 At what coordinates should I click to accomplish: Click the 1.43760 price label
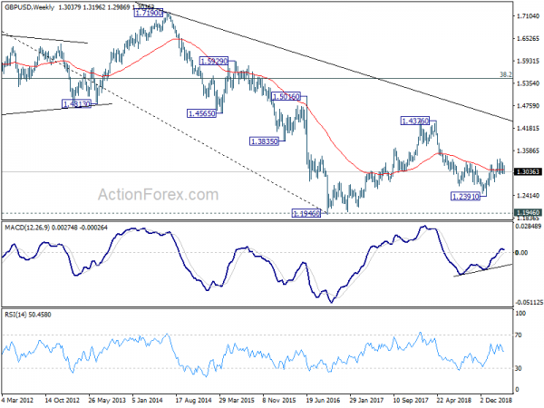pyautogui.click(x=415, y=121)
